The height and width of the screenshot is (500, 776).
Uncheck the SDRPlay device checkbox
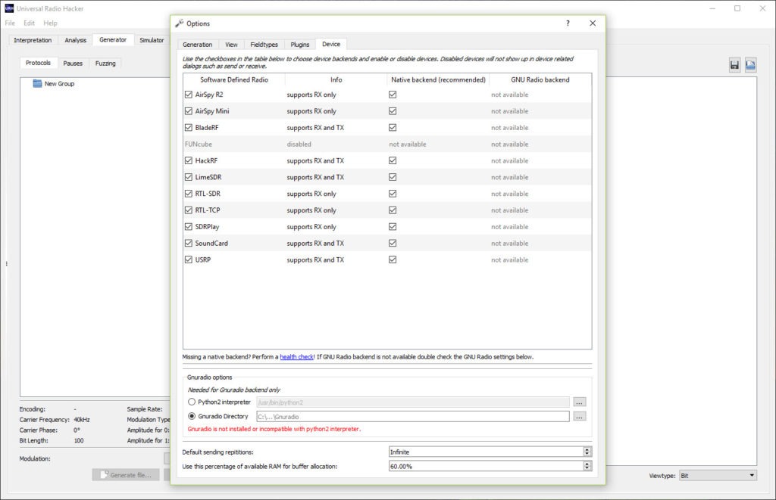coord(189,227)
